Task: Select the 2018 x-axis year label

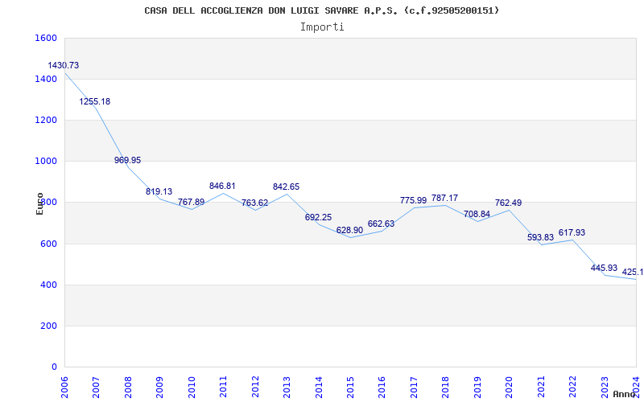Action: pyautogui.click(x=445, y=388)
